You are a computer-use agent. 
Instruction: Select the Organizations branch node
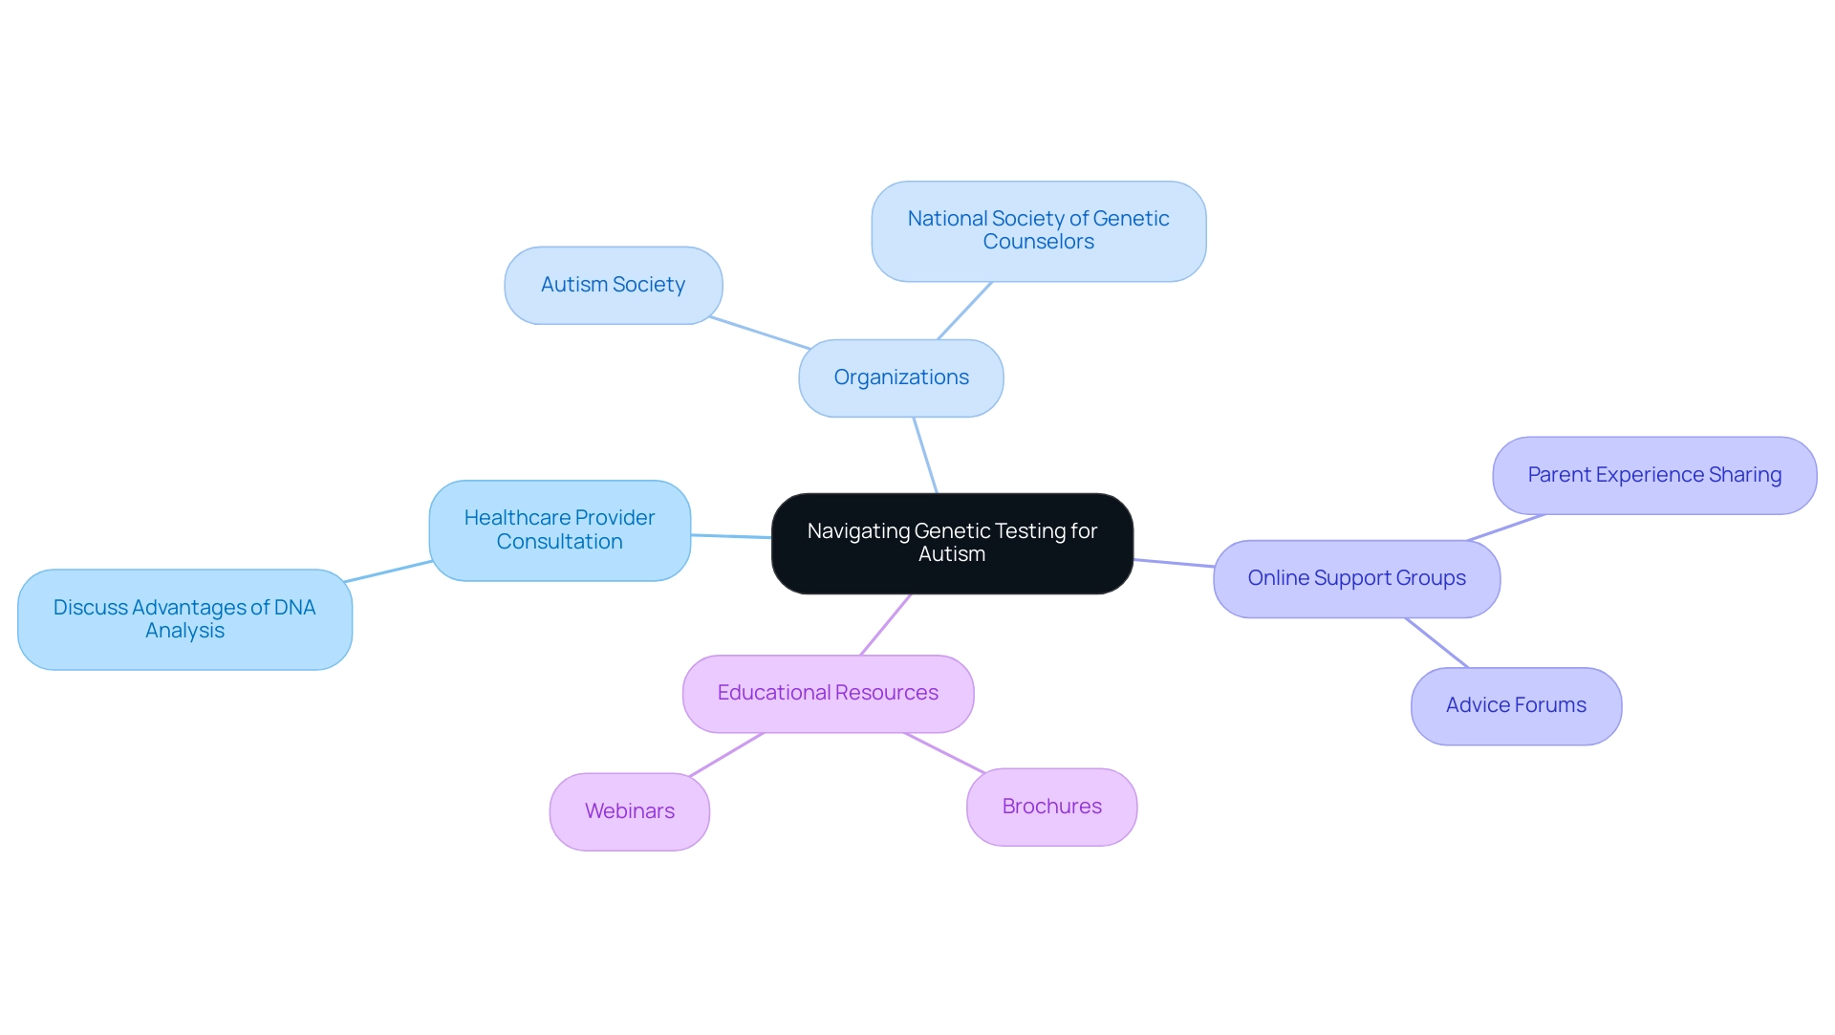[900, 377]
